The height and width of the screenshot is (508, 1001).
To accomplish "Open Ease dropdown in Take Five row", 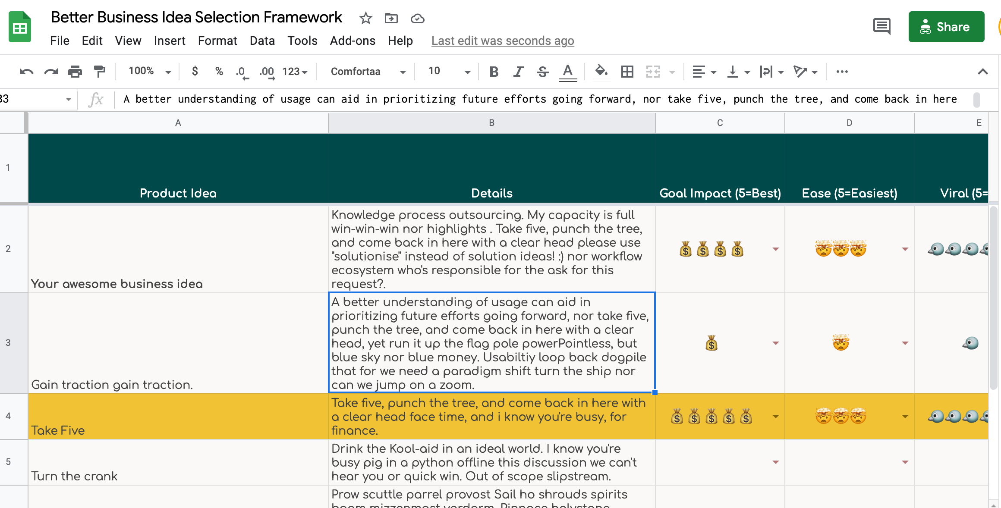I will click(905, 417).
